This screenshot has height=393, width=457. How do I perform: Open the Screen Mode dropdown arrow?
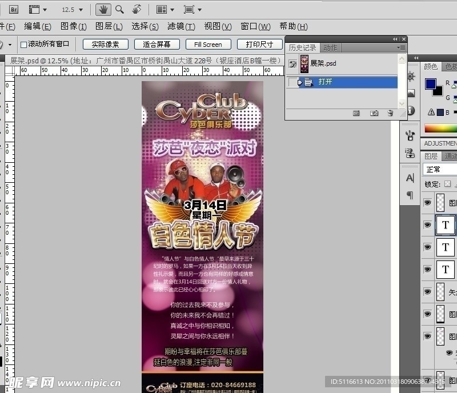(199, 10)
